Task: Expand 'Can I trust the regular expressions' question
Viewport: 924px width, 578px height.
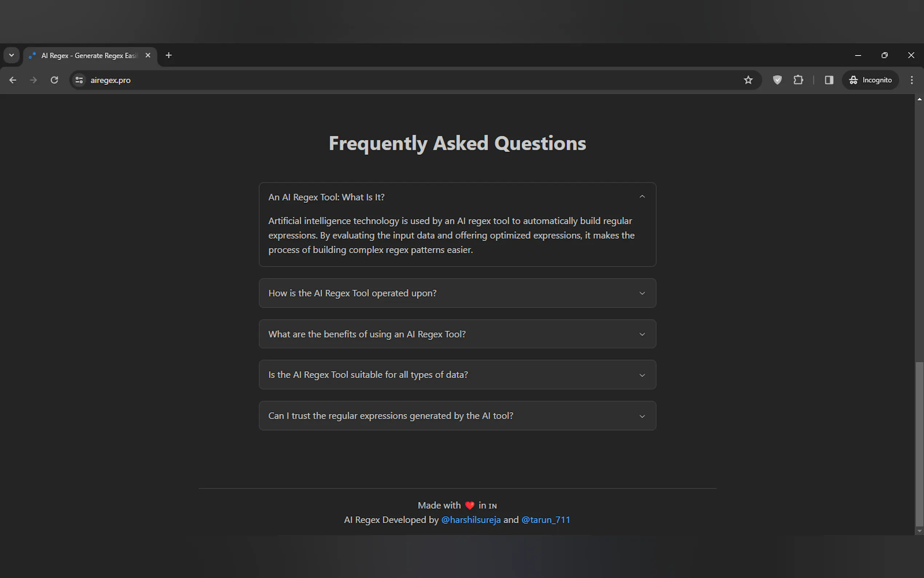Action: pos(457,416)
